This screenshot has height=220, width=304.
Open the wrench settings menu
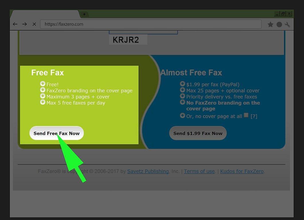click(x=287, y=25)
